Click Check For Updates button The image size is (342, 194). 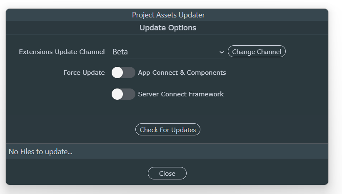168,130
